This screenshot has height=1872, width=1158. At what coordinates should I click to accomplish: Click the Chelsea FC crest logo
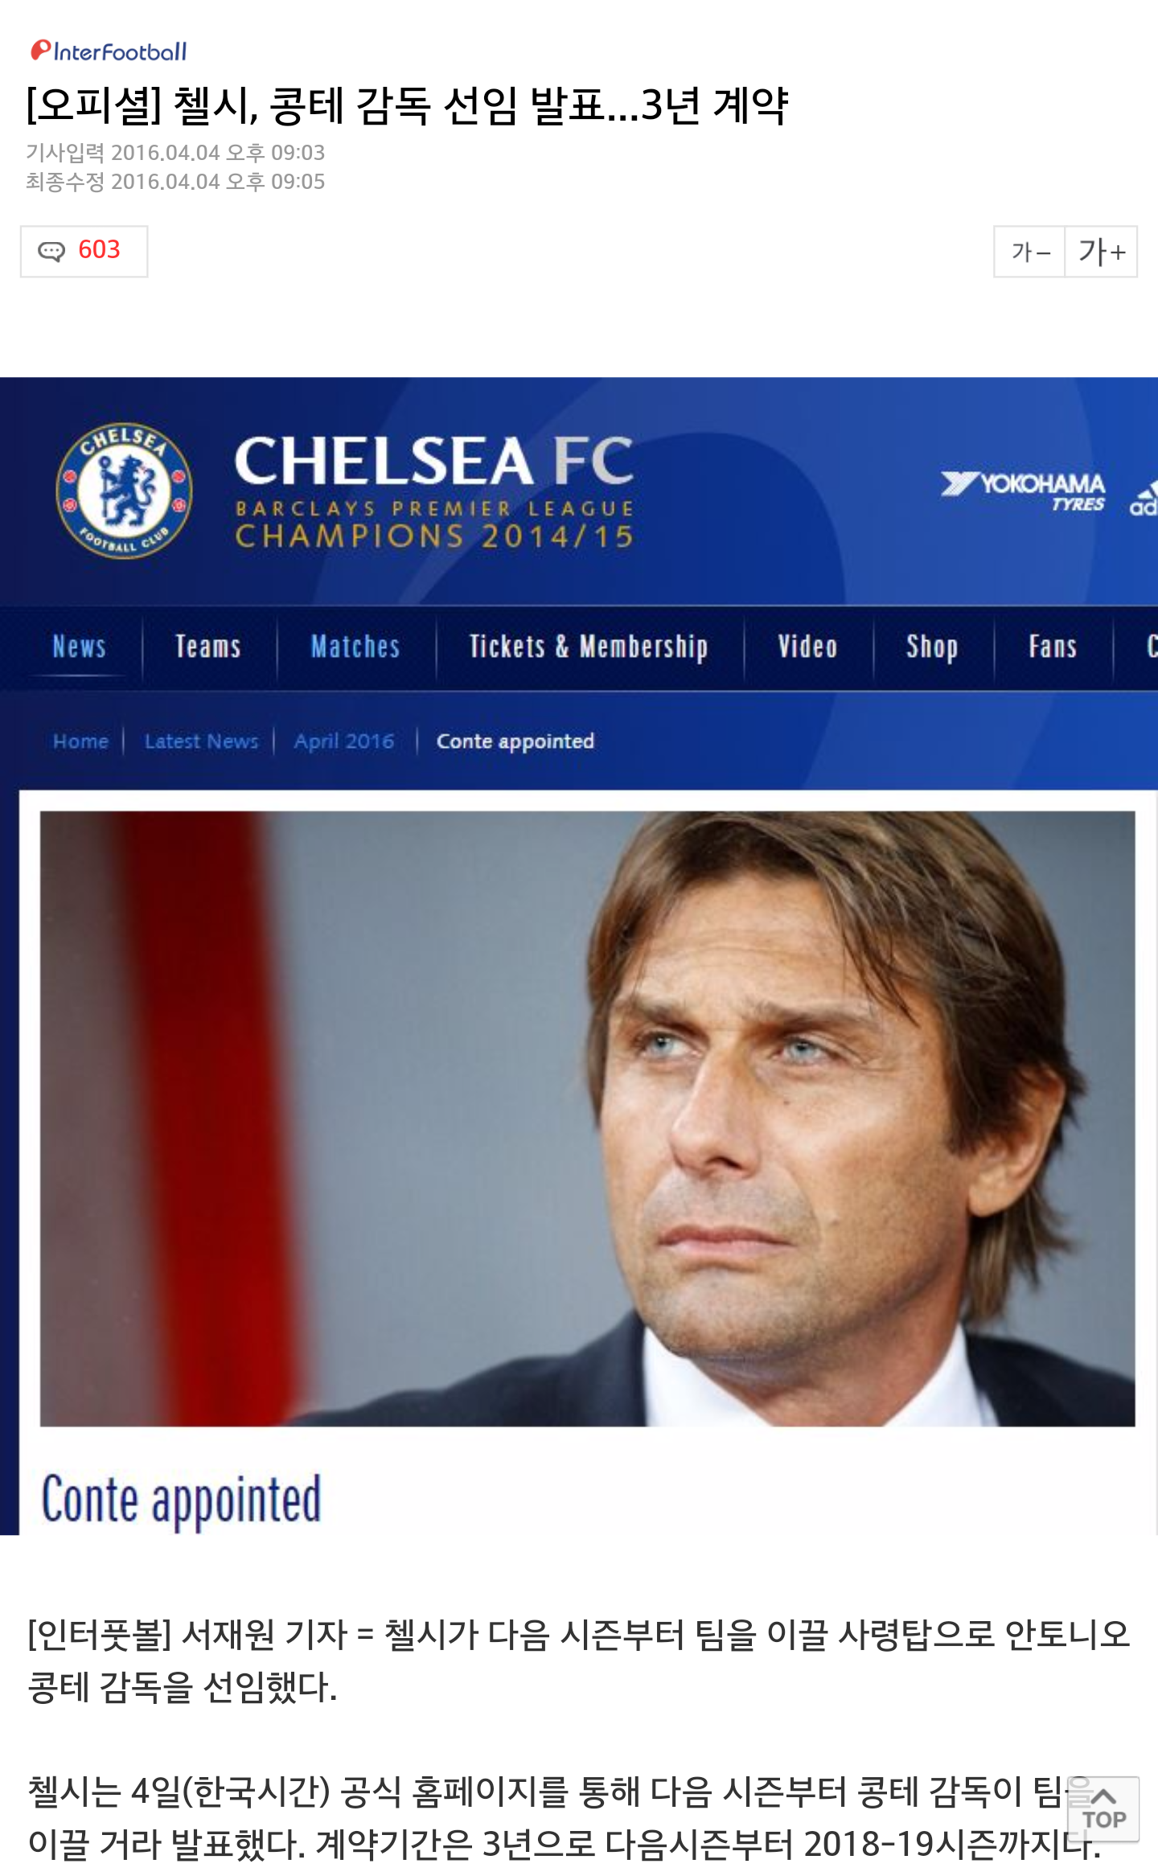pyautogui.click(x=124, y=490)
